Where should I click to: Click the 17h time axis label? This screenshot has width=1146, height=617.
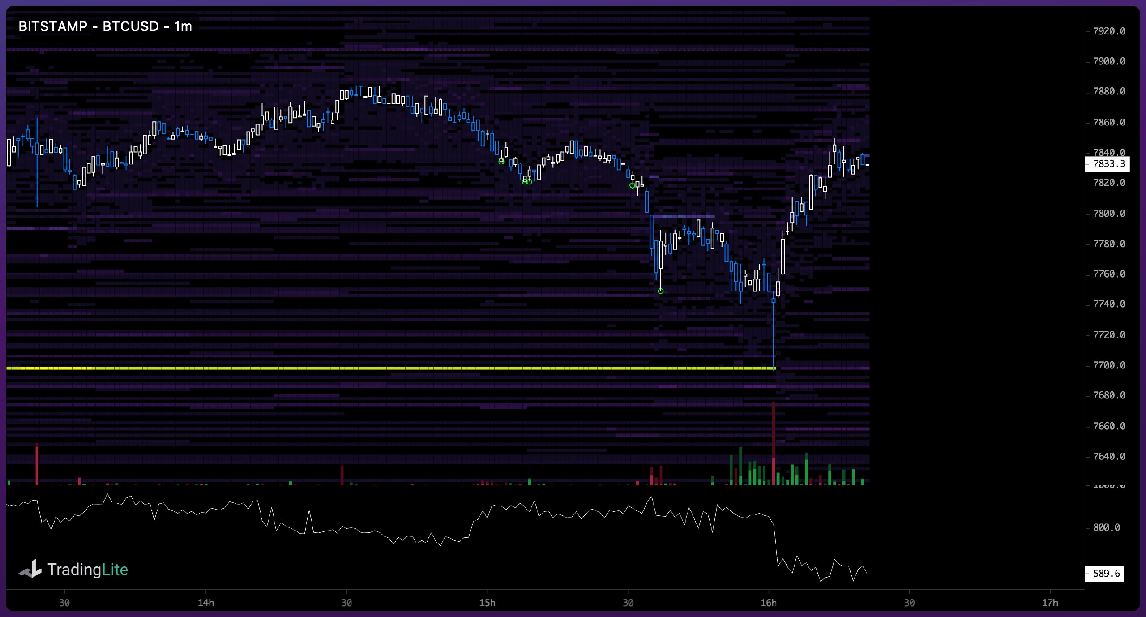point(1050,603)
